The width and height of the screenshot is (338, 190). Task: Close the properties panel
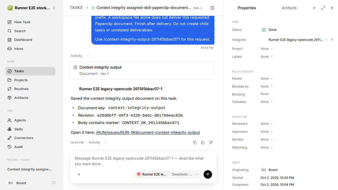click(x=332, y=8)
